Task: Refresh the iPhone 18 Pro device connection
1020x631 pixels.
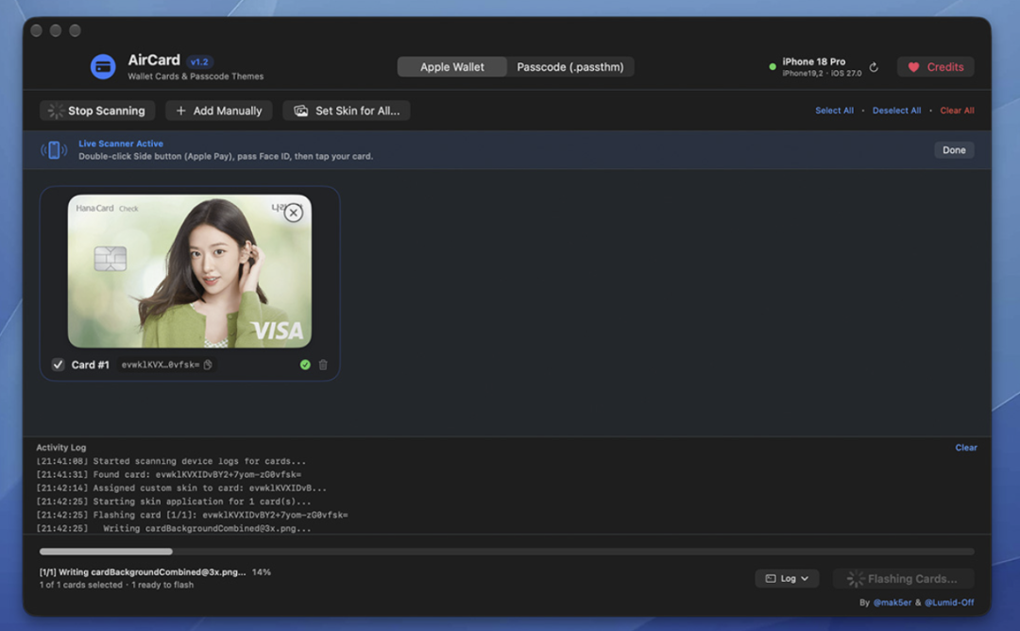Action: 874,67
